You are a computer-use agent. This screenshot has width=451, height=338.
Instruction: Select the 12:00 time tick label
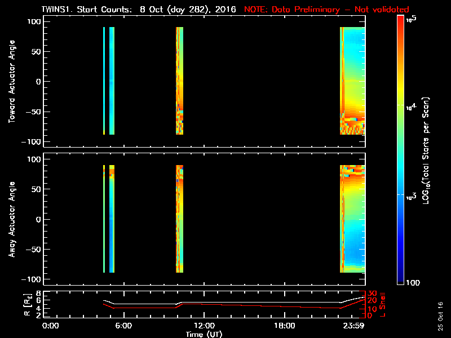tap(204, 326)
